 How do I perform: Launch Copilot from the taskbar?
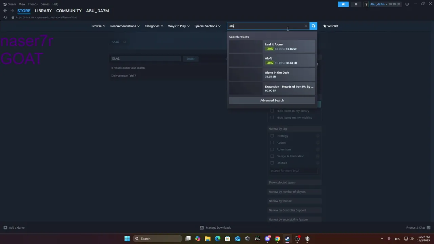point(198,239)
